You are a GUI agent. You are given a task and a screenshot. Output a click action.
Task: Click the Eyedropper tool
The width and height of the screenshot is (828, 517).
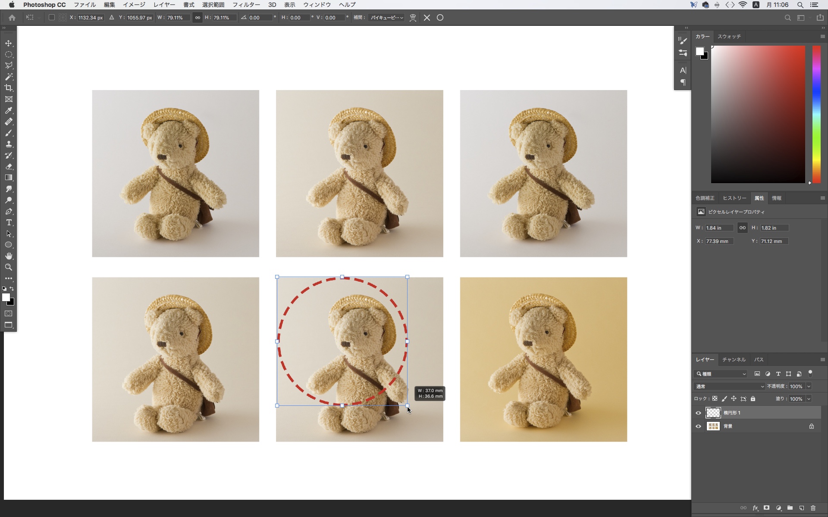coord(9,110)
